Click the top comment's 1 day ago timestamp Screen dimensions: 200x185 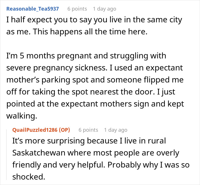point(104,9)
